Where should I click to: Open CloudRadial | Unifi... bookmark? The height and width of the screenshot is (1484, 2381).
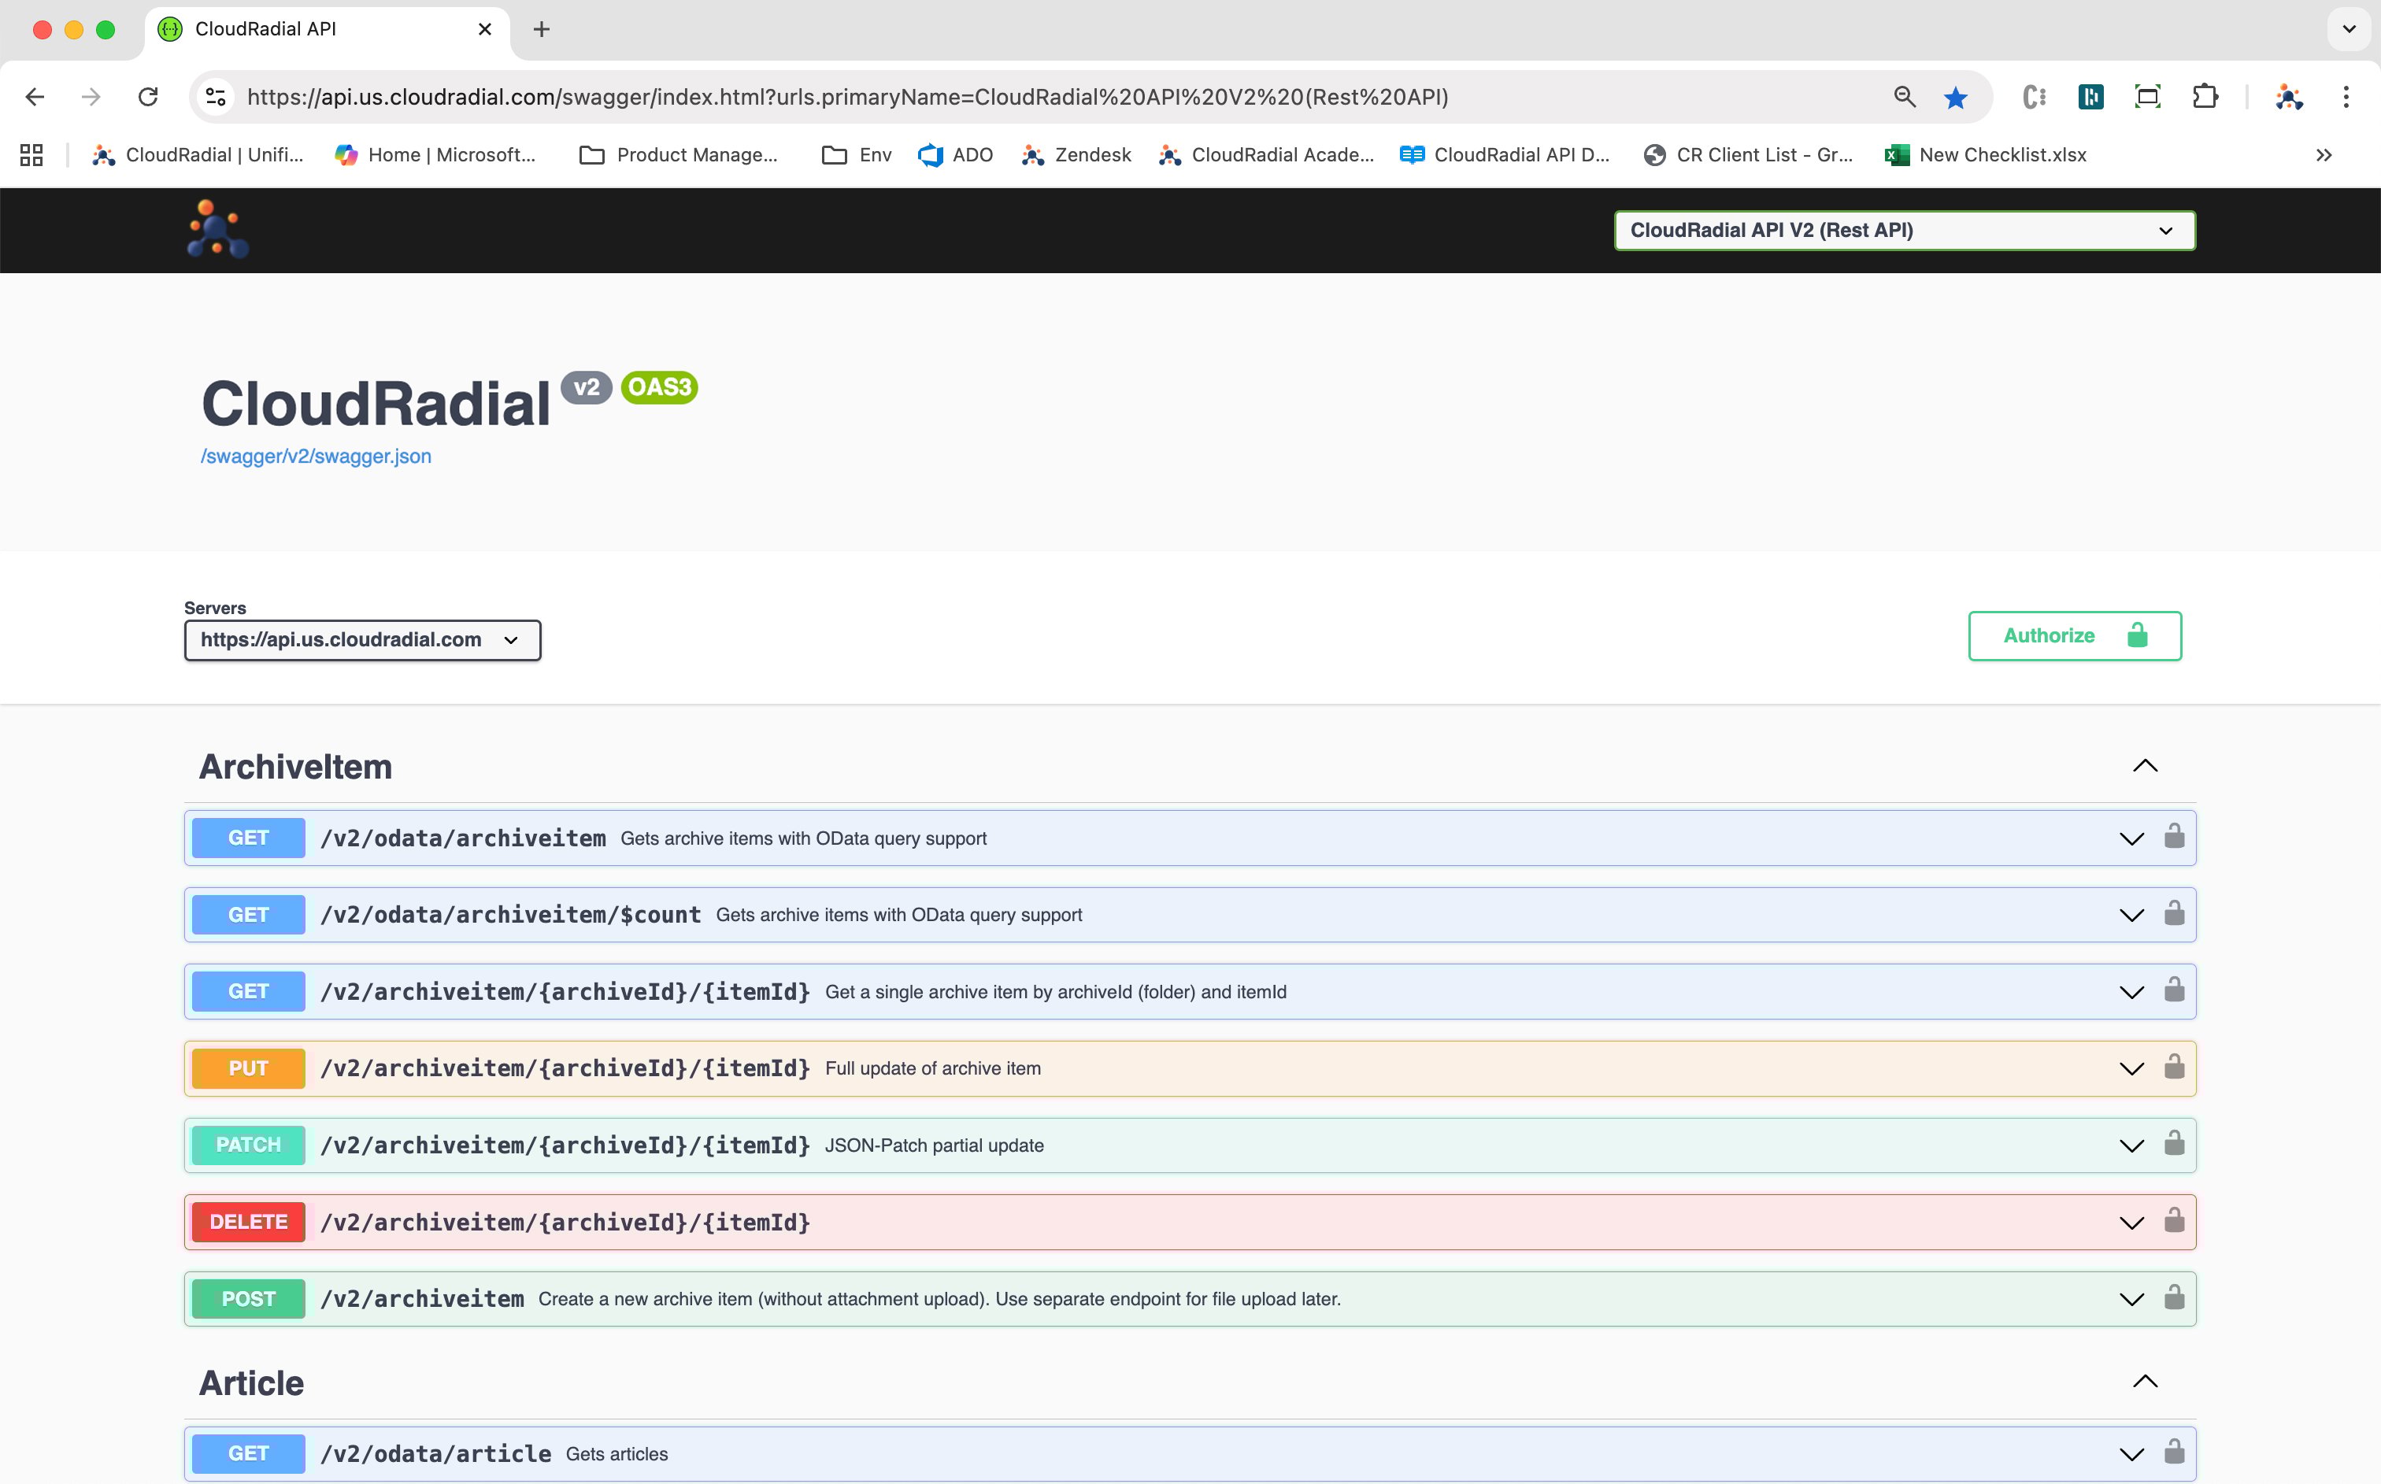tap(198, 155)
